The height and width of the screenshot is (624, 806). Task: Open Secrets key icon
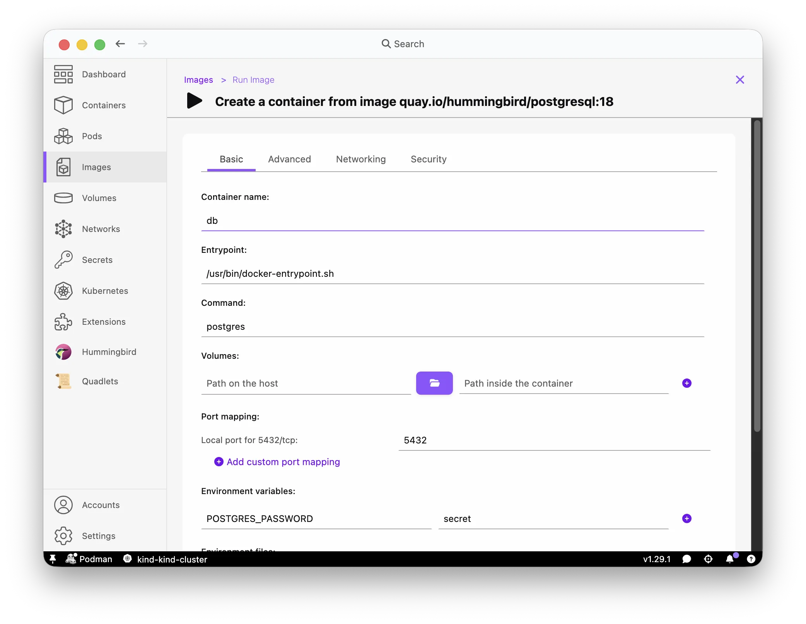point(63,260)
